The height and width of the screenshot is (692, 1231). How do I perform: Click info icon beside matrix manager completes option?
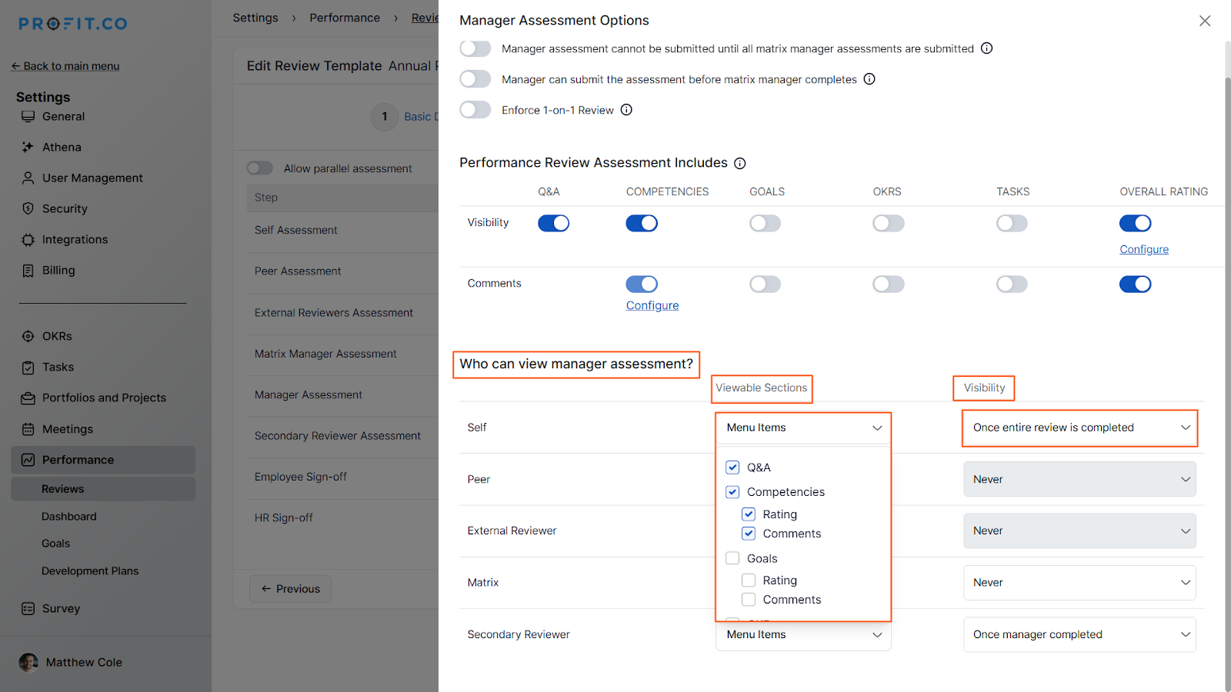(x=869, y=79)
